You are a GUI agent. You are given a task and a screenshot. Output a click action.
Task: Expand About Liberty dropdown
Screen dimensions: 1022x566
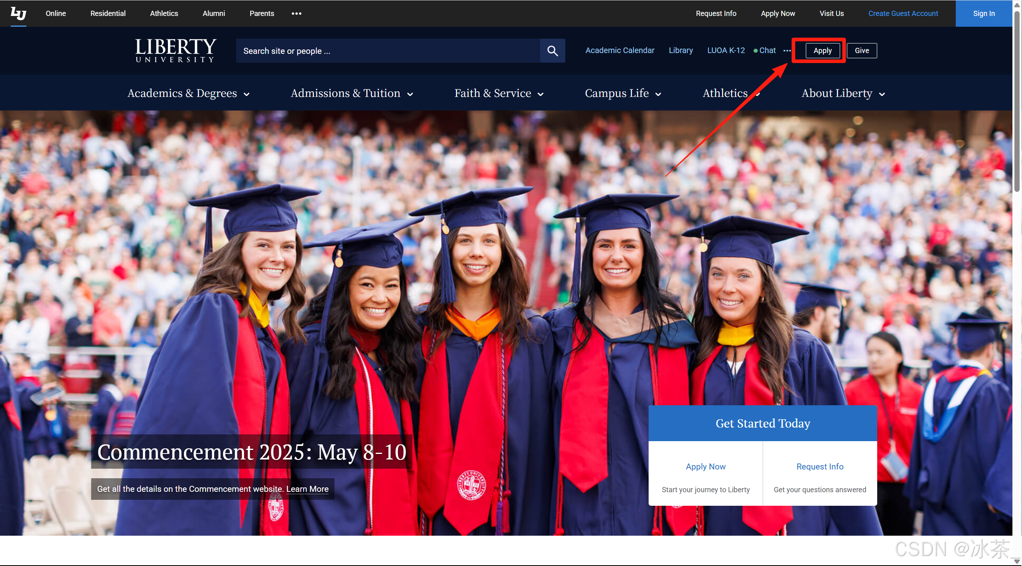[843, 93]
